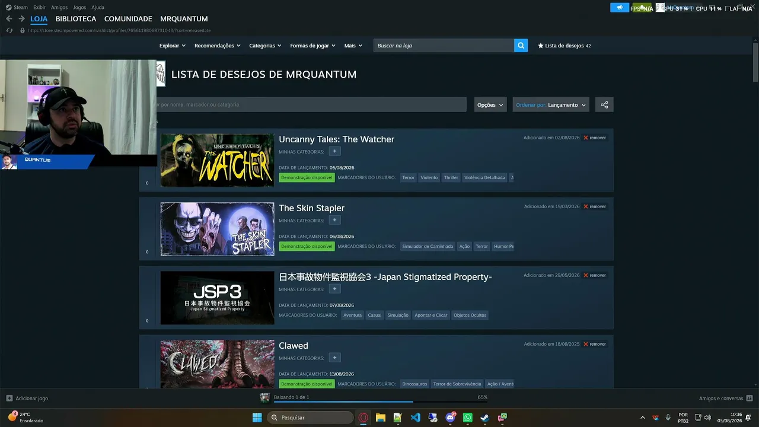Reload the store page with refresh icon
Viewport: 759px width, 427px height.
pos(9,30)
